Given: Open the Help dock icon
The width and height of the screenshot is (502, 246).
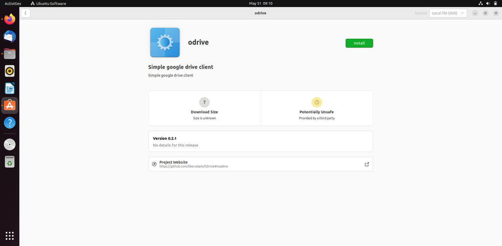Looking at the screenshot, I should pyautogui.click(x=10, y=123).
